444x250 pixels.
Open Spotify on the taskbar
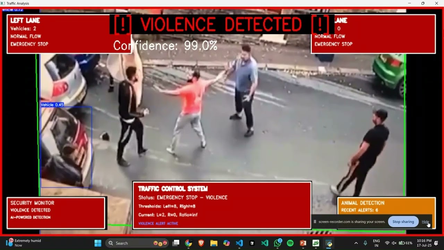tap(289, 243)
